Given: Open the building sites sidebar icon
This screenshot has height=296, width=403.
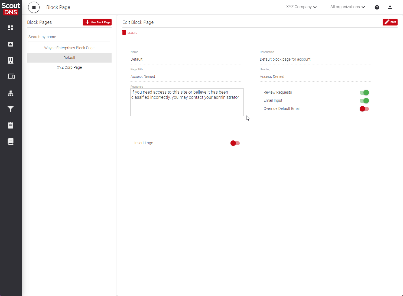Looking at the screenshot, I should click(11, 60).
